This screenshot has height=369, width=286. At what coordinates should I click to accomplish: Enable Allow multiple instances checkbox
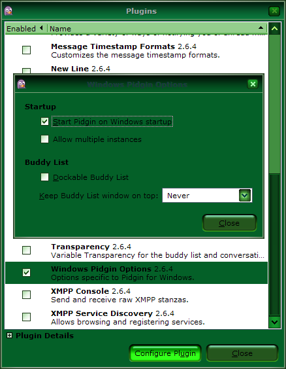click(x=44, y=139)
